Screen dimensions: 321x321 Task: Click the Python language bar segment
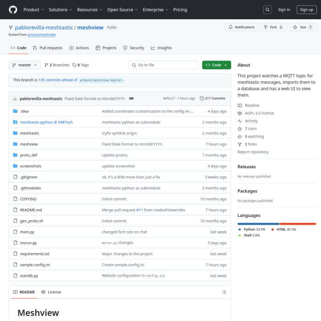click(258, 224)
